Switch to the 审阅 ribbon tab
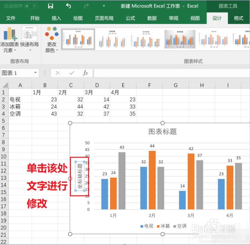Image resolution: width=250 pixels, height=245 pixels. tap(174, 18)
